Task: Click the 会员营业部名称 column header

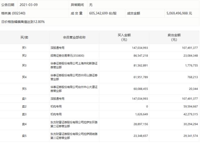Action: [74, 37]
